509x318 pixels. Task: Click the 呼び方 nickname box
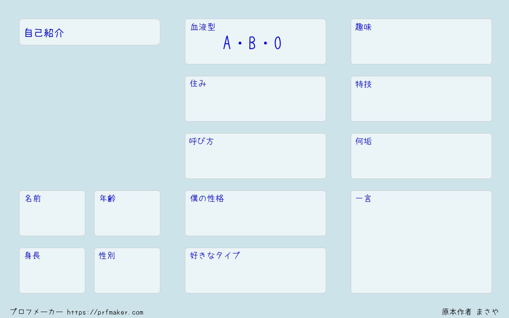click(255, 156)
